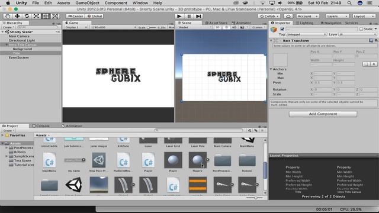Open the Component menu
This screenshot has height=213, width=379.
116,3
